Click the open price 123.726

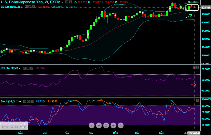(82, 2)
